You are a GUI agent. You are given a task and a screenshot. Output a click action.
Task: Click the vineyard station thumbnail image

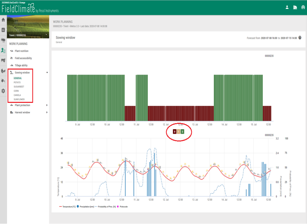pyautogui.click(x=28, y=27)
